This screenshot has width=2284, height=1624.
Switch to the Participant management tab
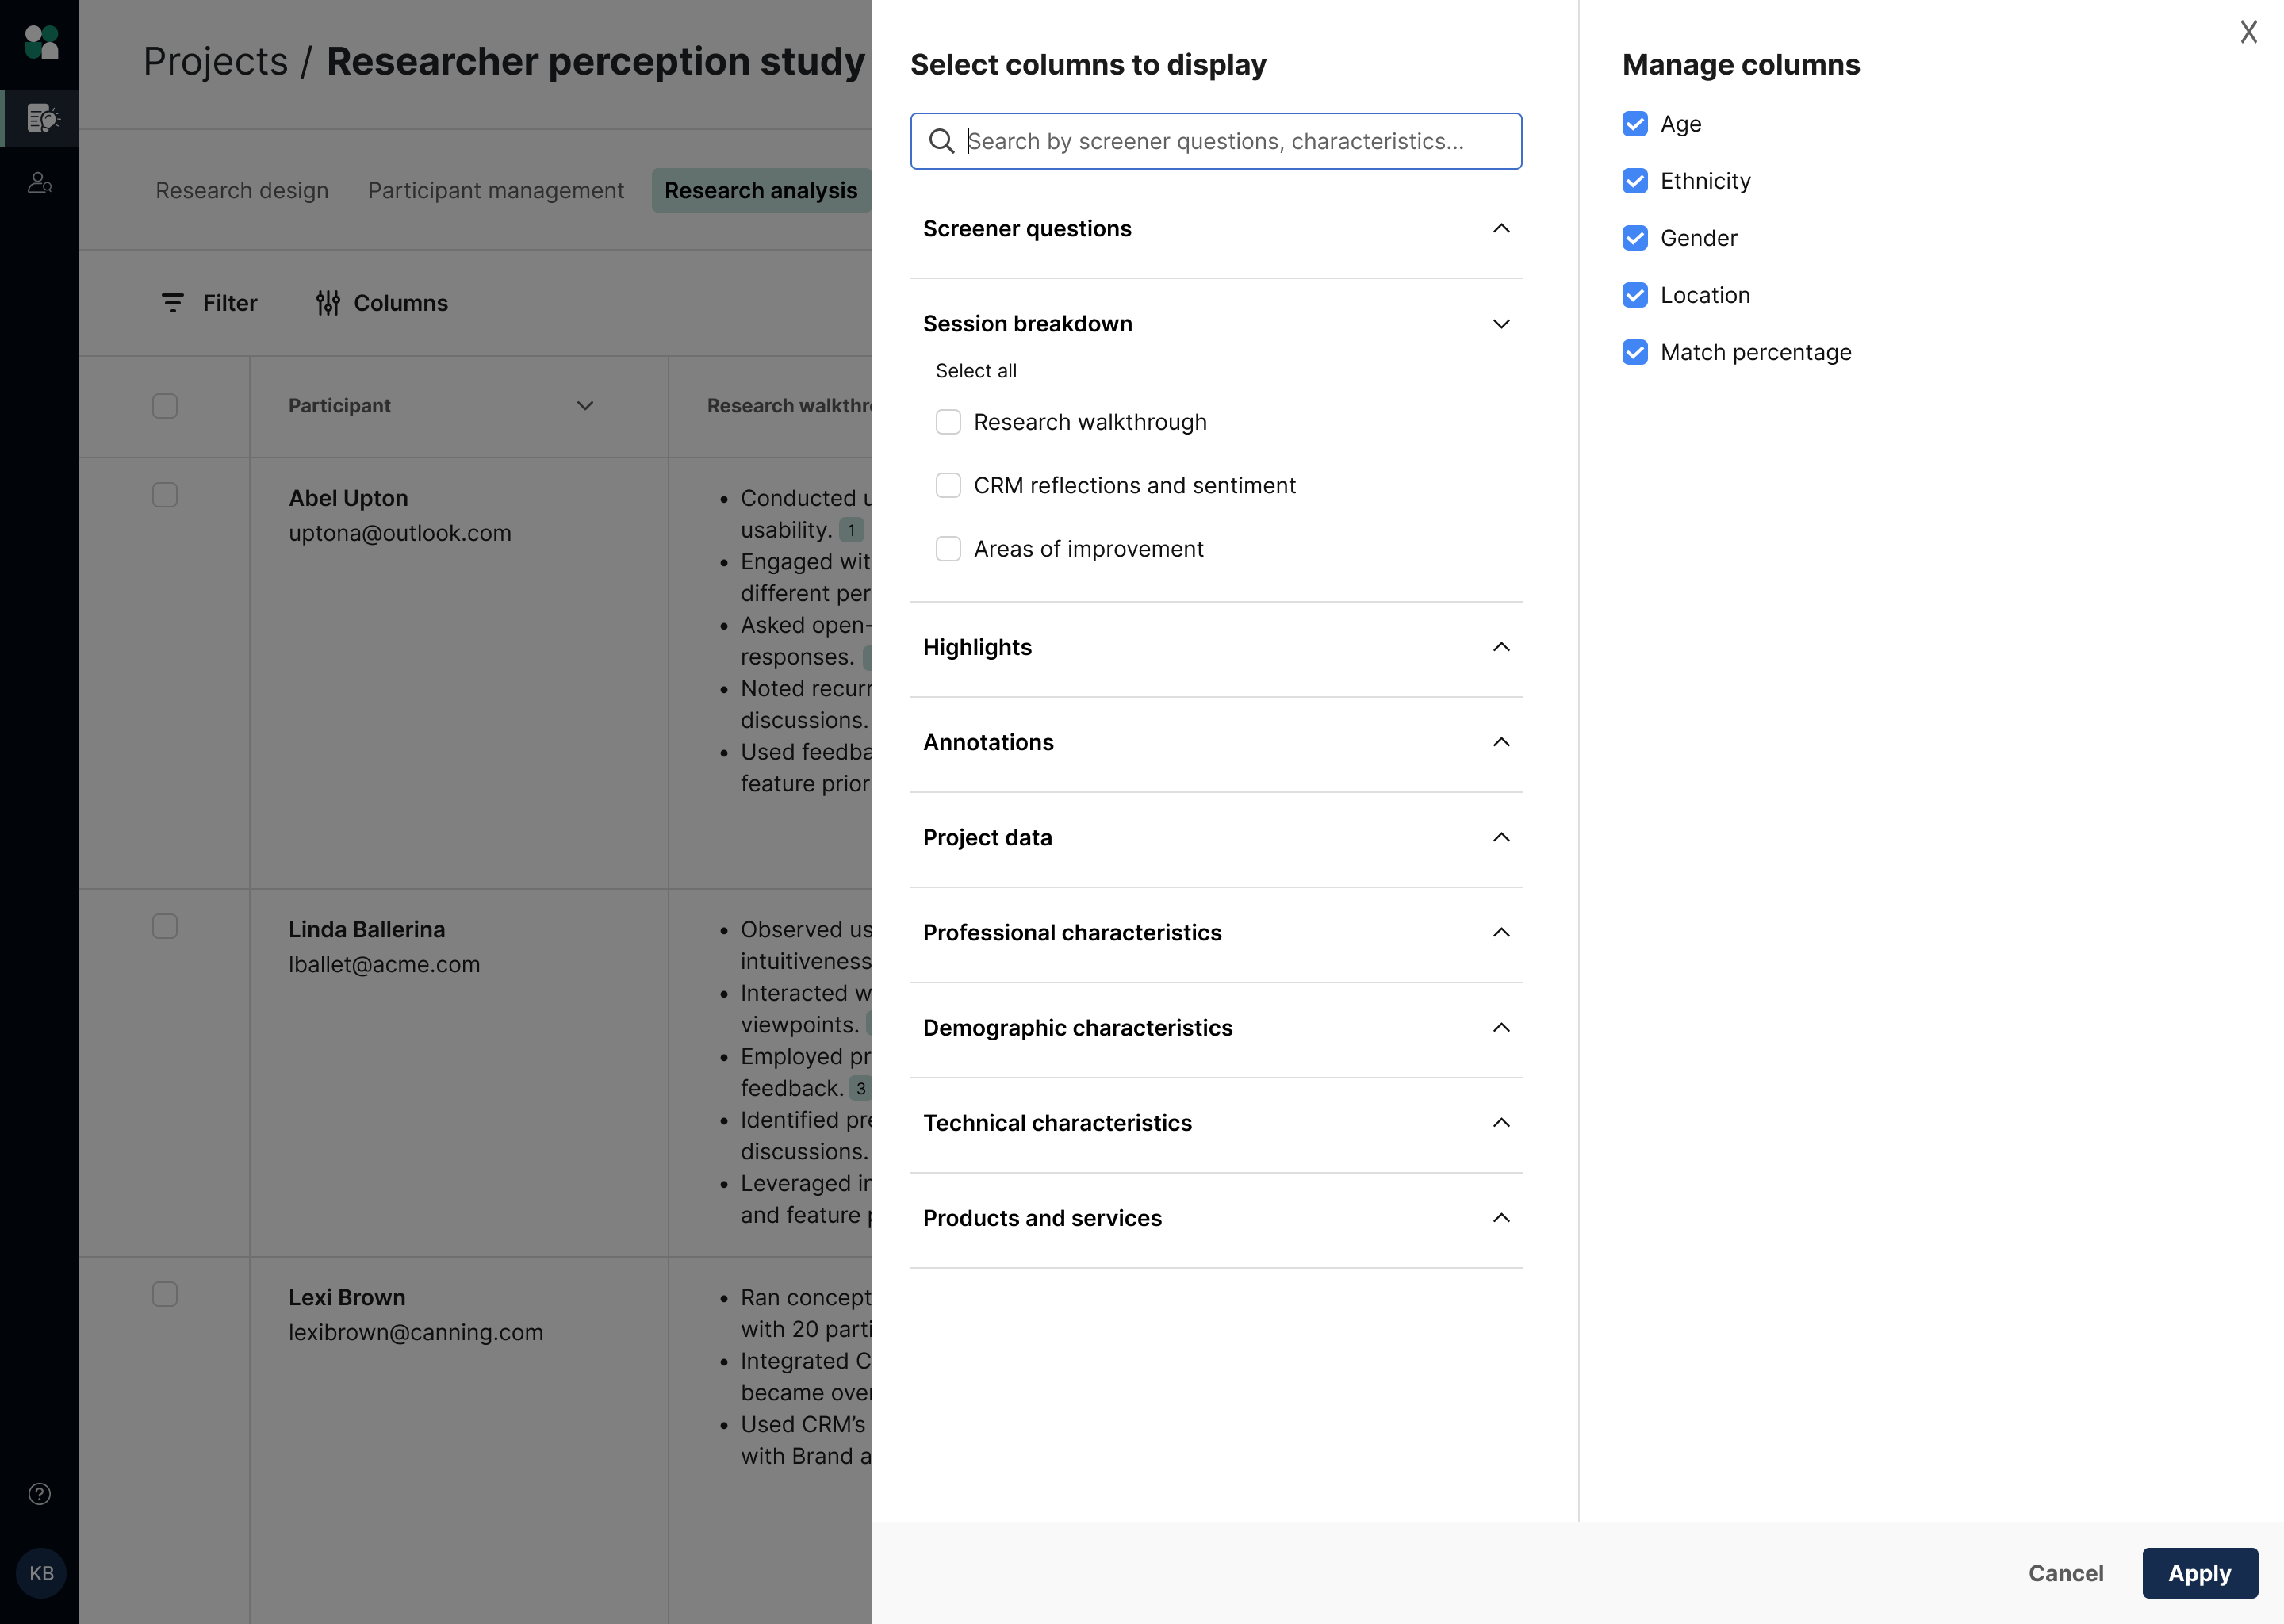tap(496, 190)
